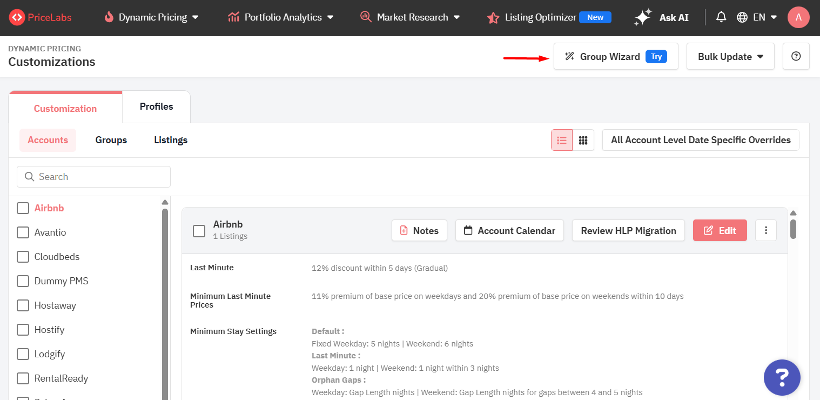The image size is (820, 400).
Task: Open the three-dot menu for Airbnb account
Action: pyautogui.click(x=766, y=230)
